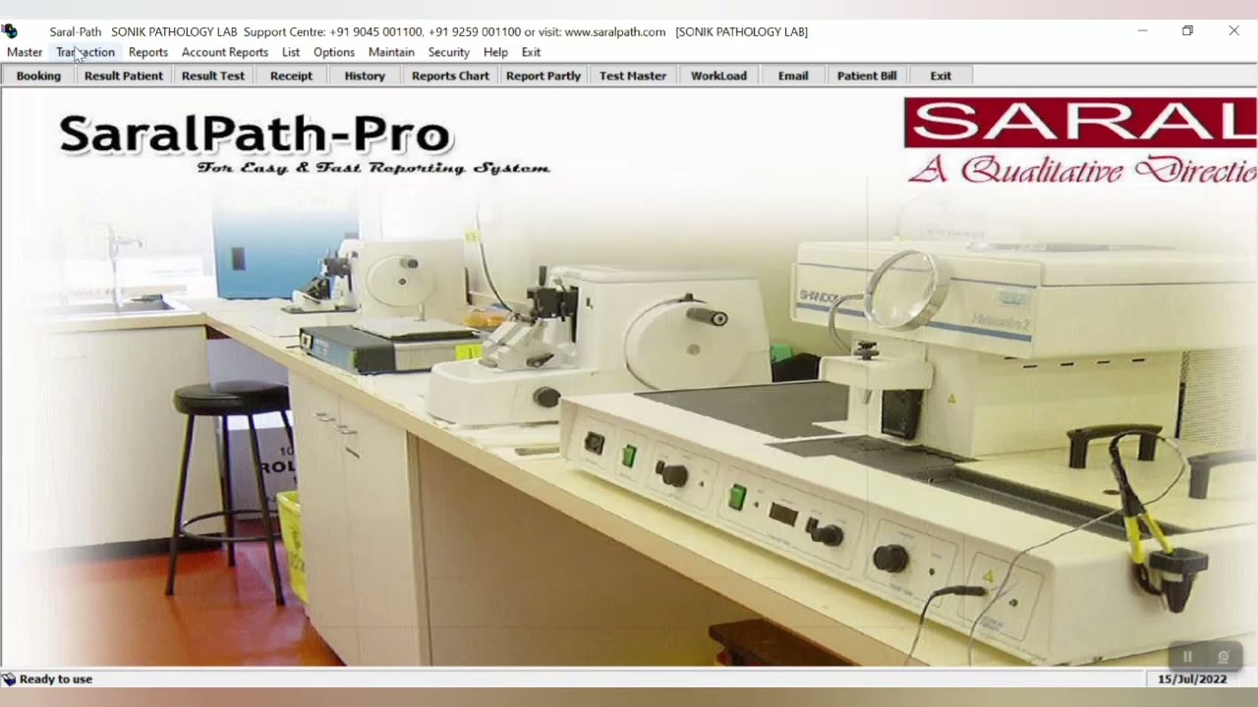Click the WorkLoad toolbar button
Viewport: 1258px width, 707px height.
pos(718,76)
